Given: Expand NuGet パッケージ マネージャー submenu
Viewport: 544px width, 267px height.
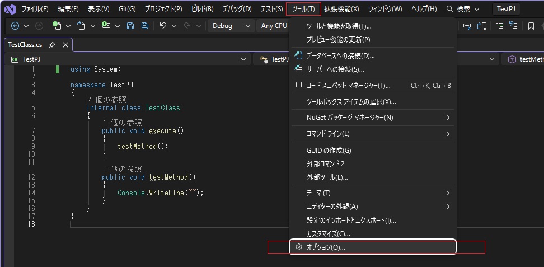Looking at the screenshot, I should (x=372, y=118).
